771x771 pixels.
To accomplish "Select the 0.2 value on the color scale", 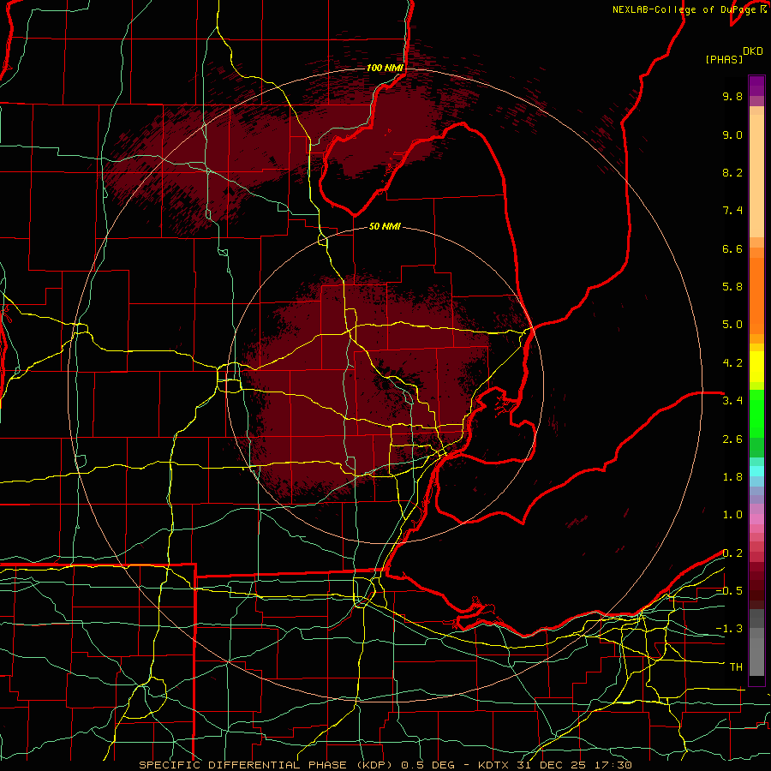I will pos(732,553).
